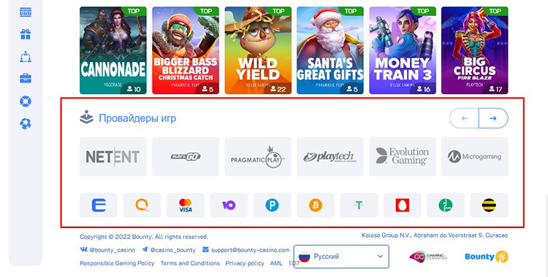
Task: Choose the Visa Mastercard payment icon
Action: (186, 206)
